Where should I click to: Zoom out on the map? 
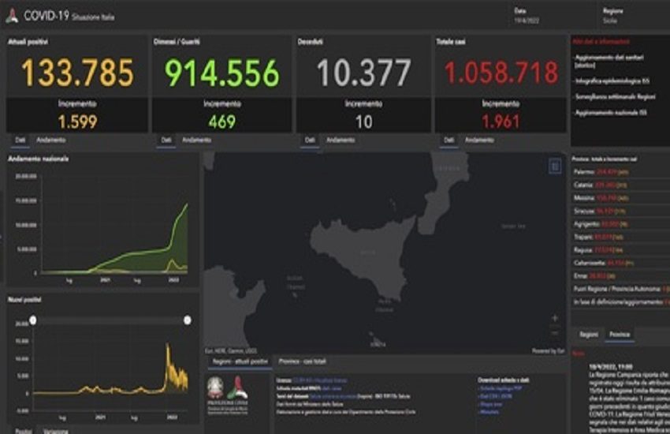tap(555, 331)
